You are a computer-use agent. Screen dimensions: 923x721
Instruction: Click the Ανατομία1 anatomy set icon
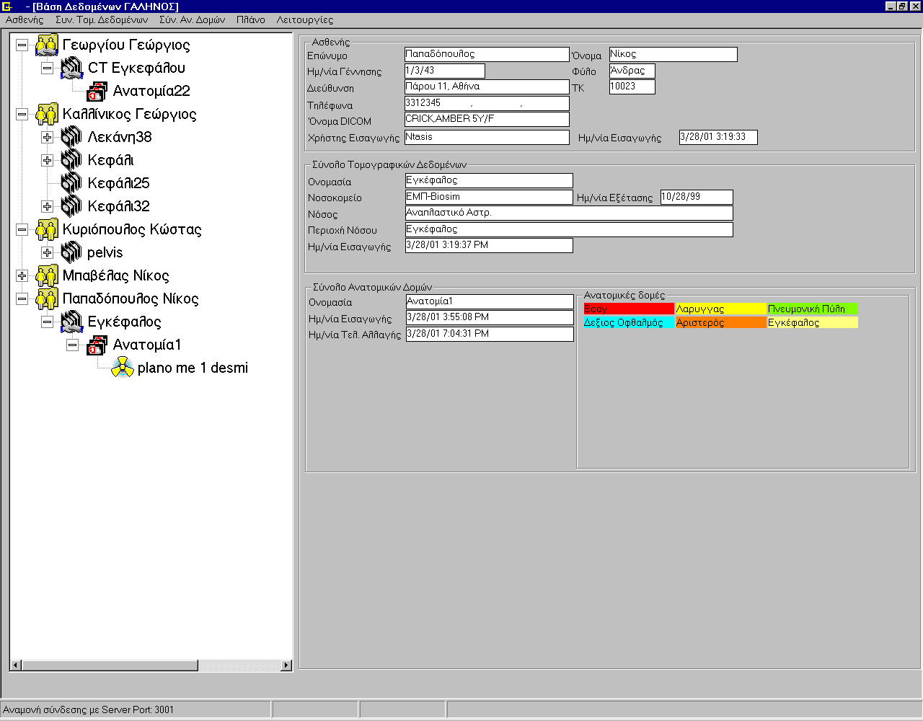click(x=97, y=345)
